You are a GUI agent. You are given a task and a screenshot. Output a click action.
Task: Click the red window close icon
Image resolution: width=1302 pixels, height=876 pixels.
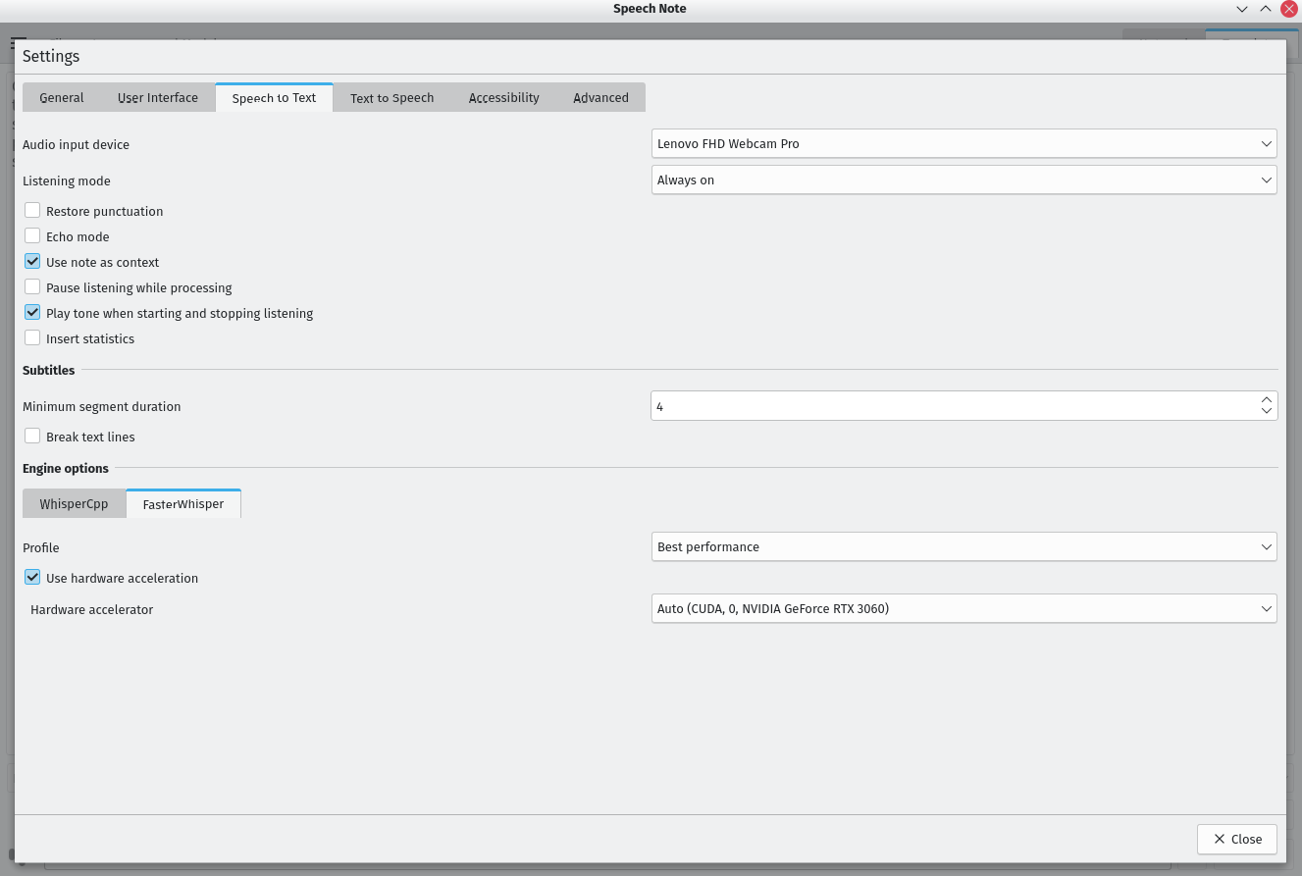1289,9
